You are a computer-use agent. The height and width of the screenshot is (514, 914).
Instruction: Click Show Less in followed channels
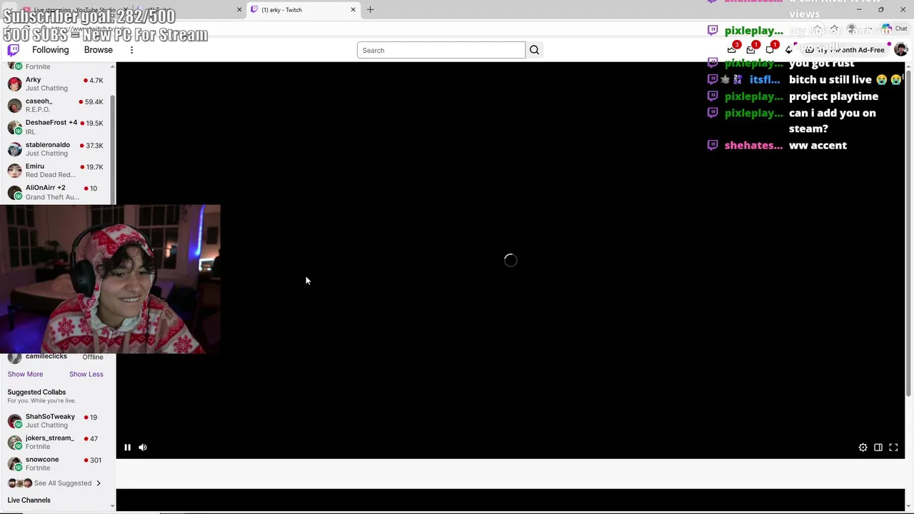pos(86,374)
